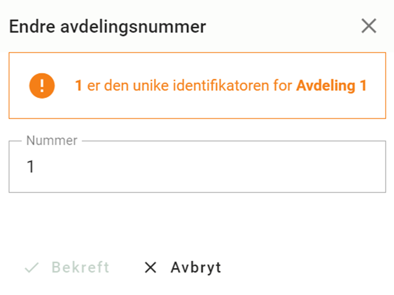Click the greyed-out Bekreft label
This screenshot has width=394, height=295.
pyautogui.click(x=80, y=267)
